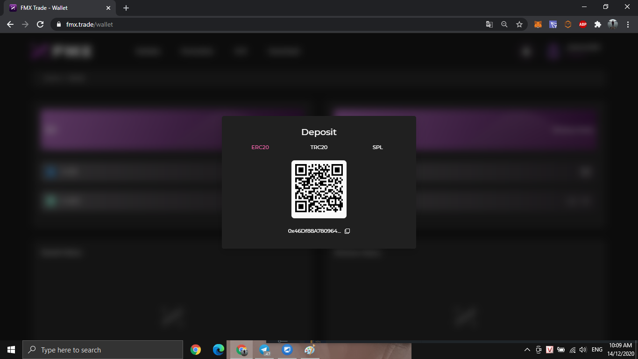This screenshot has height=359, width=638.
Task: Open the Wi-Fi network flyout
Action: [572, 350]
